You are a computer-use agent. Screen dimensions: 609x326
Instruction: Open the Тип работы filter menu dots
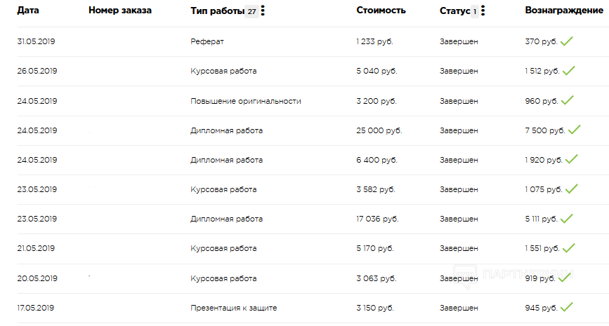(x=263, y=11)
